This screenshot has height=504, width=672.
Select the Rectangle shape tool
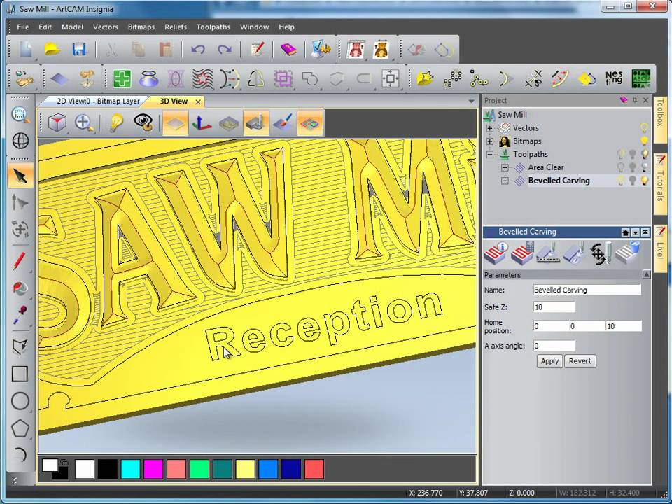[x=20, y=374]
